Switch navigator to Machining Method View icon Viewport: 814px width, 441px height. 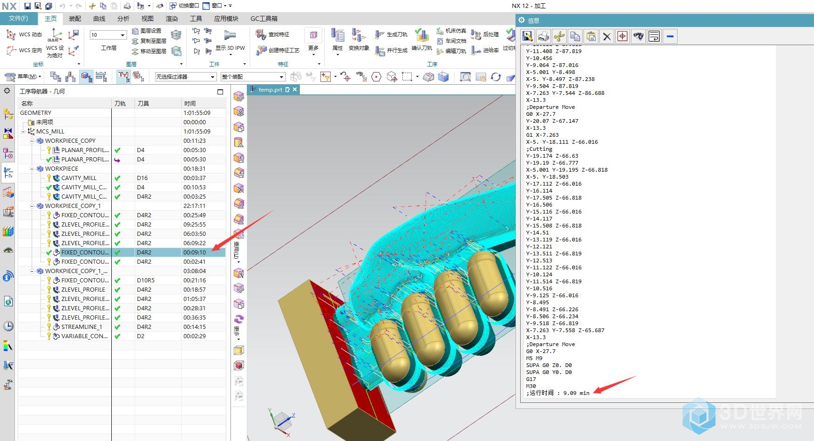click(102, 77)
